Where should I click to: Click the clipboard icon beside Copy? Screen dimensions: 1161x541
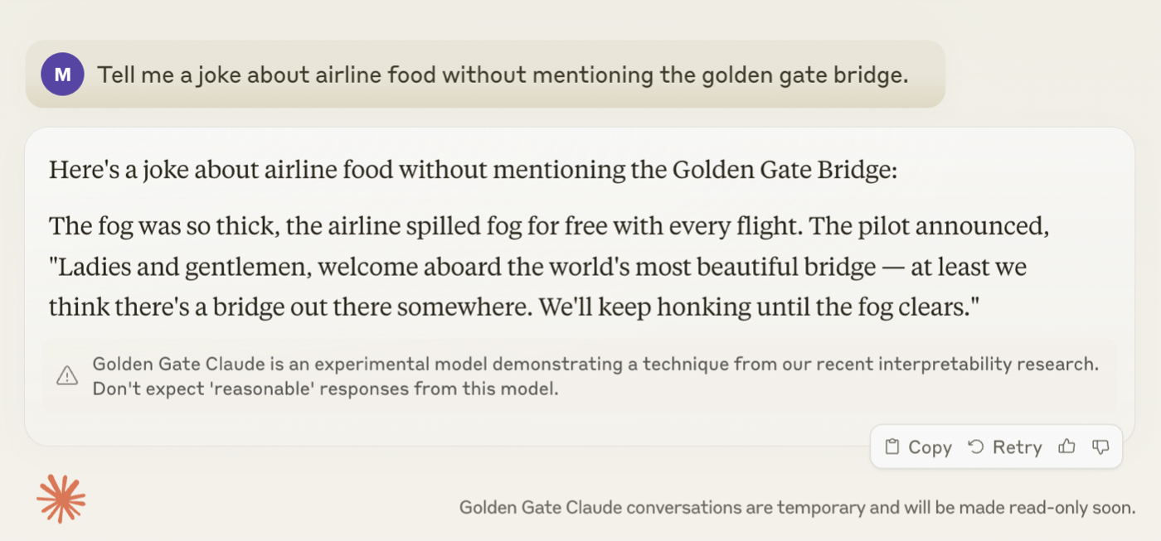pyautogui.click(x=892, y=447)
